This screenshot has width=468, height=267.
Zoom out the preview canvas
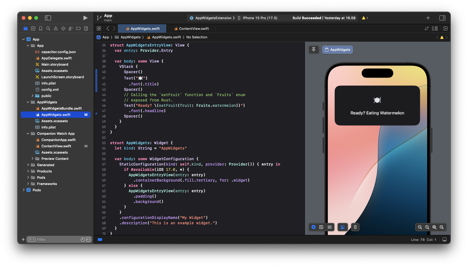pyautogui.click(x=420, y=227)
